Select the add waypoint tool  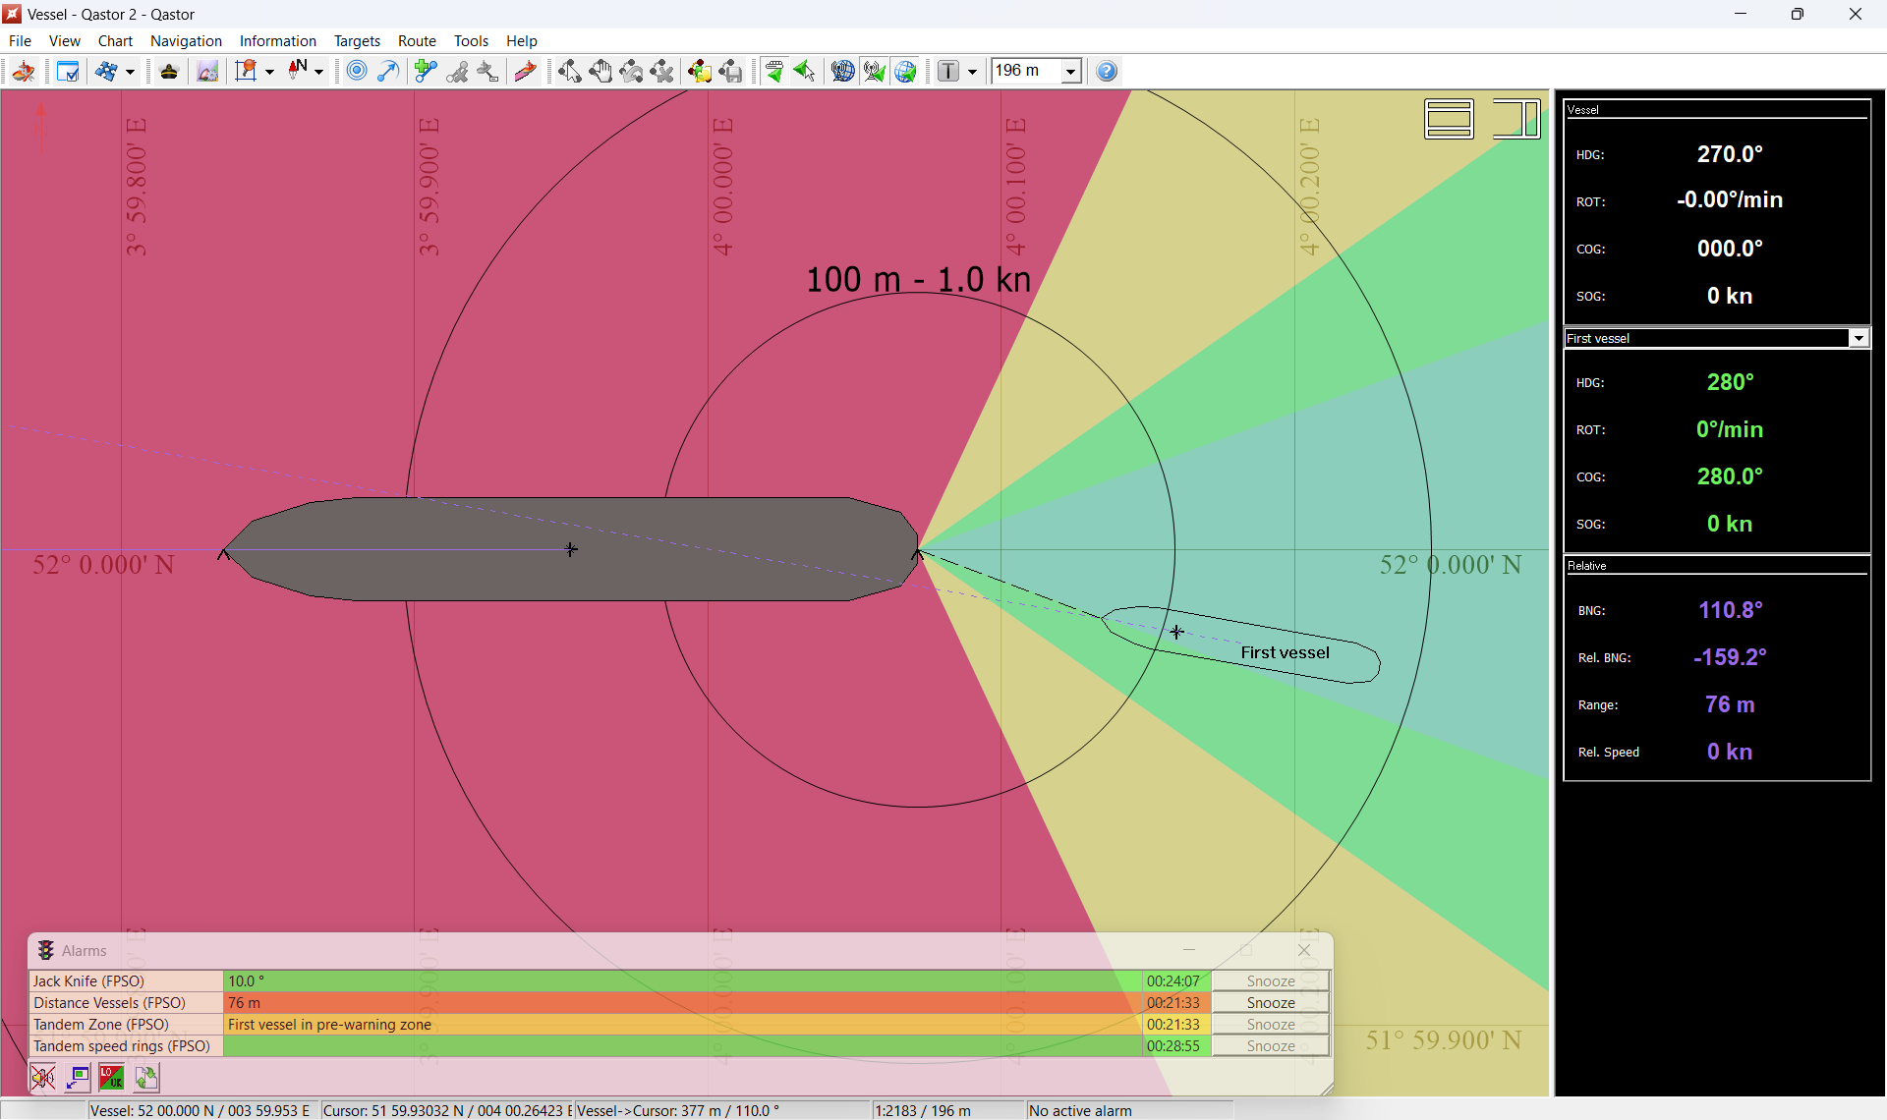click(425, 72)
